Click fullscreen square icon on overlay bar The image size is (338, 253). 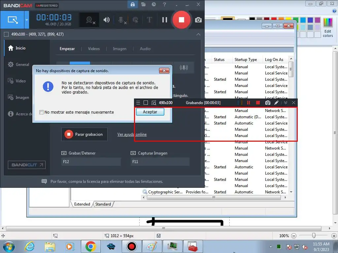pos(146,103)
